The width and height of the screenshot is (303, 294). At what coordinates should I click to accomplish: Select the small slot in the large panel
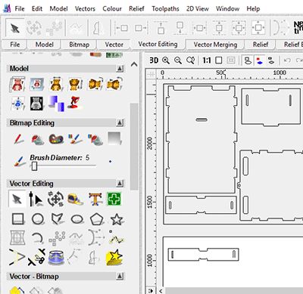(x=201, y=119)
